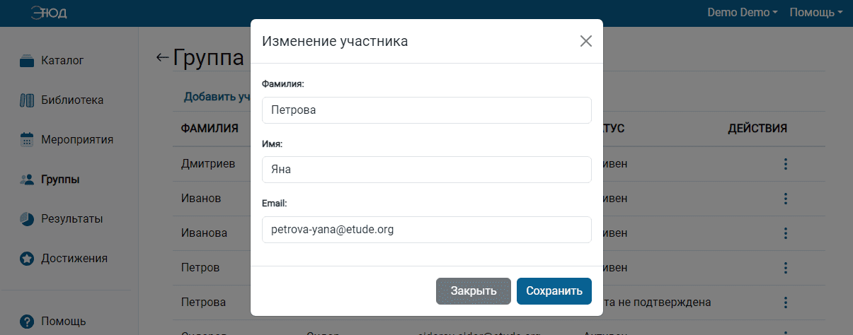Click the Результаты pie chart icon
The width and height of the screenshot is (853, 335).
27,219
